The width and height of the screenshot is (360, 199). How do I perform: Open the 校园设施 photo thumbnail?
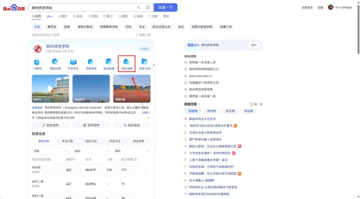point(132,89)
